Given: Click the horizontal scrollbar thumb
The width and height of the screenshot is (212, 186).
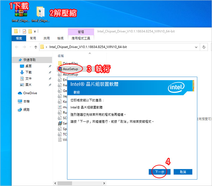Looking at the screenshot, I should point(65,183).
